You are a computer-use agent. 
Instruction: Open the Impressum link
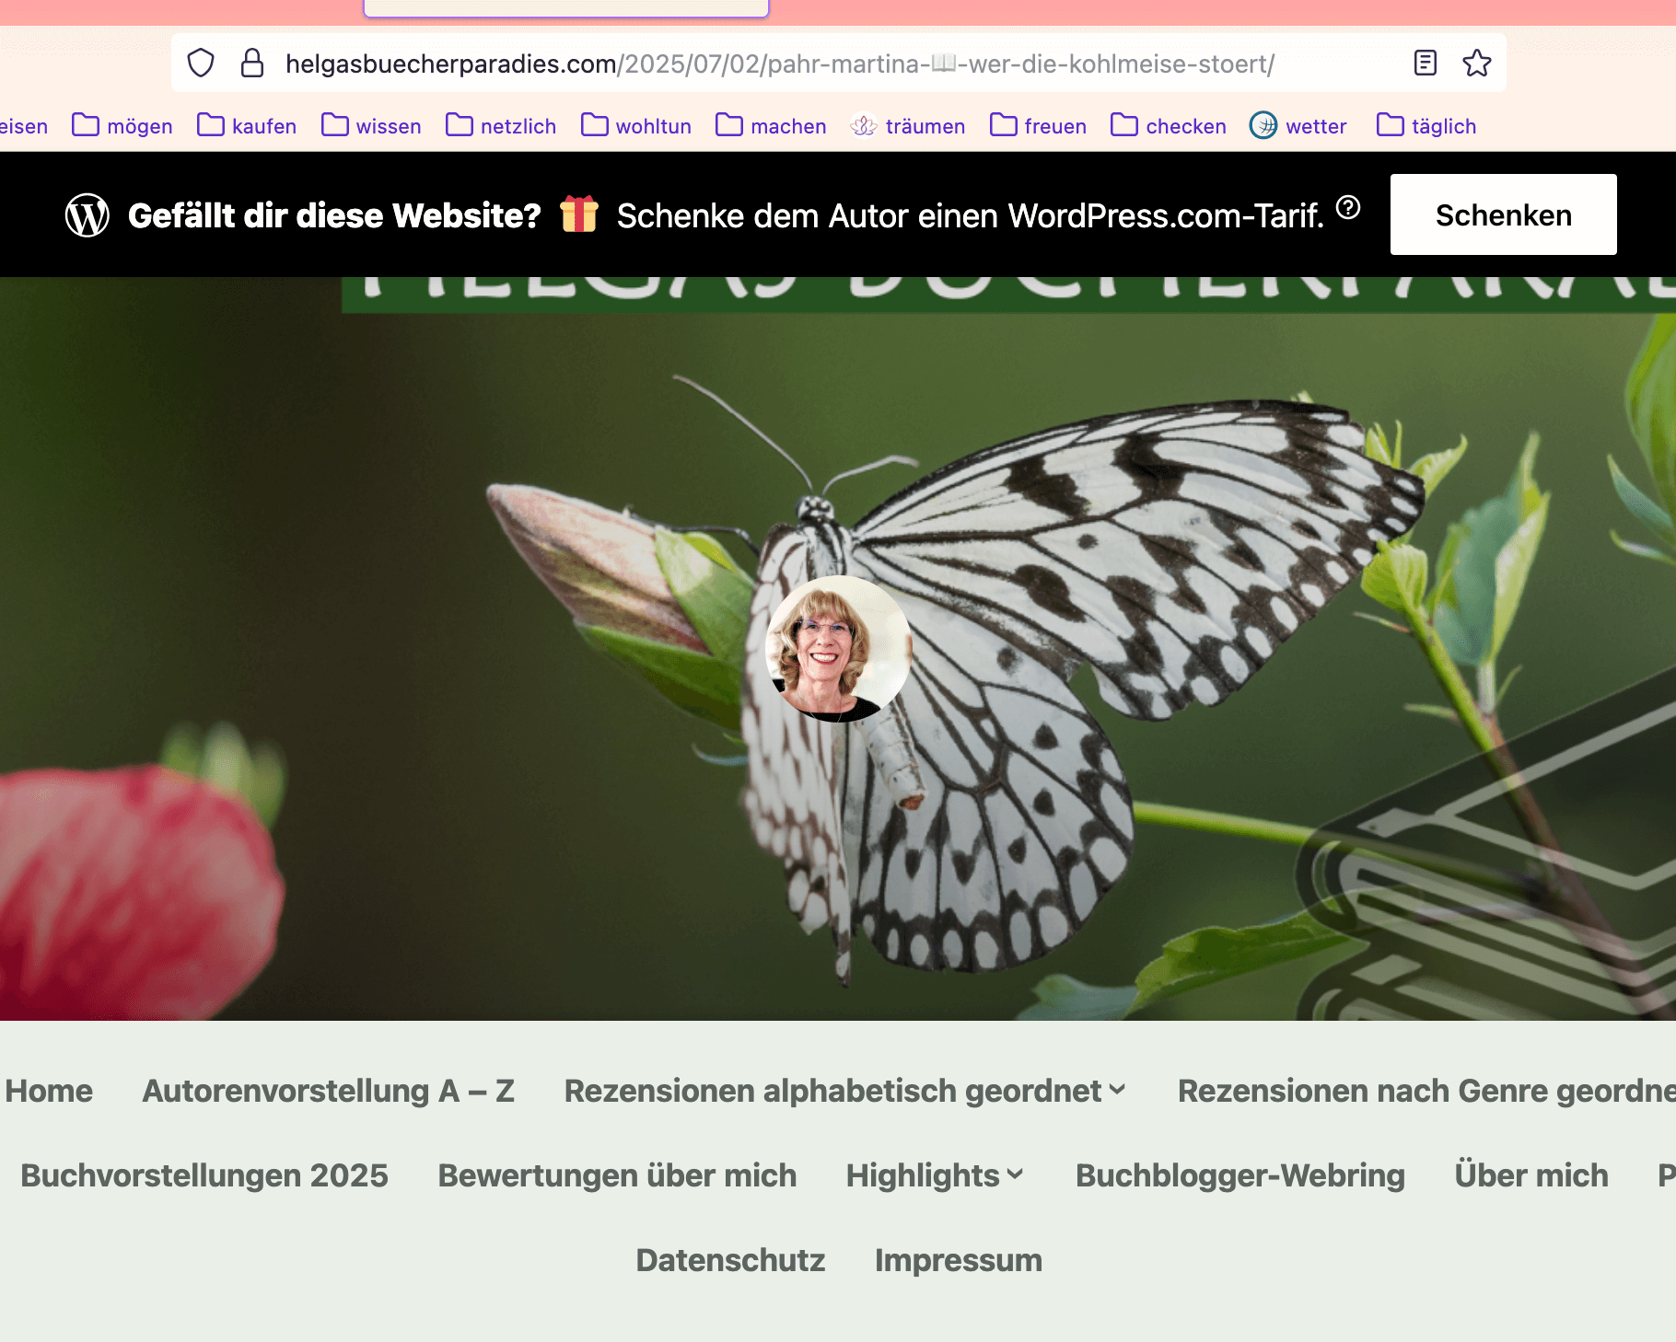point(958,1260)
